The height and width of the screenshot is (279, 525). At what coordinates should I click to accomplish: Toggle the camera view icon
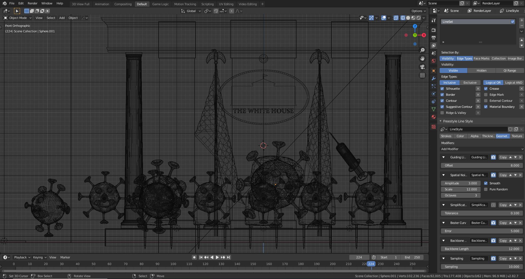point(422,67)
